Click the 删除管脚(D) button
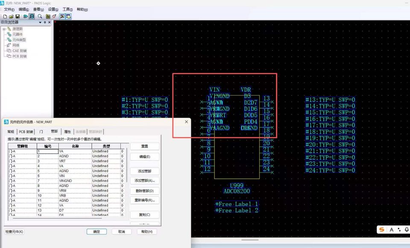The image size is (410, 248). point(145,191)
